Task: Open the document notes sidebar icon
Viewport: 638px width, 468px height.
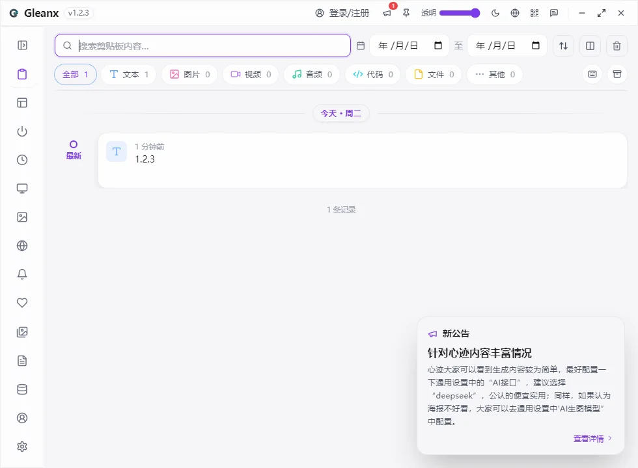Action: coord(22,361)
